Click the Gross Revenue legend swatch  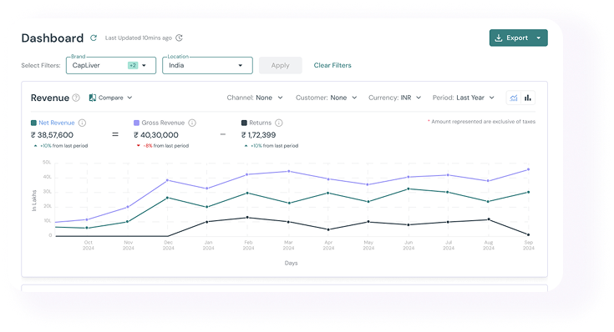click(x=136, y=123)
